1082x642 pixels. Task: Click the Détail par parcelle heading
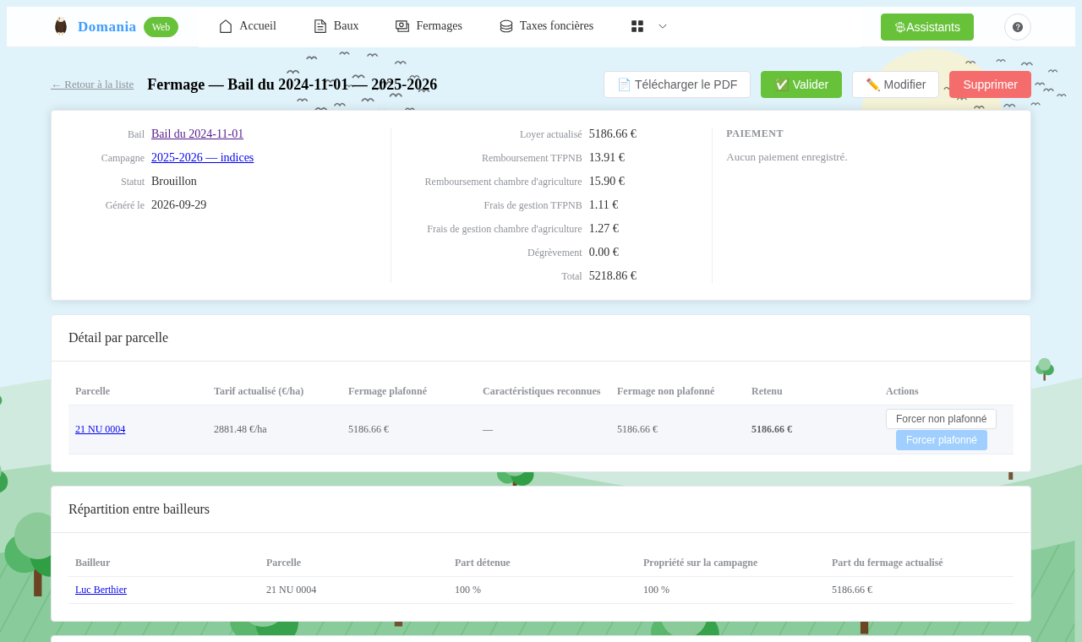118,338
